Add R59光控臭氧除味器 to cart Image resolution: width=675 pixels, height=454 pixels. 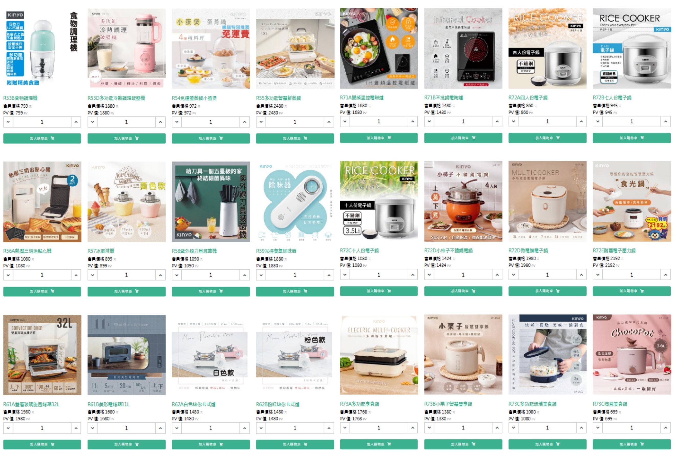(x=295, y=291)
